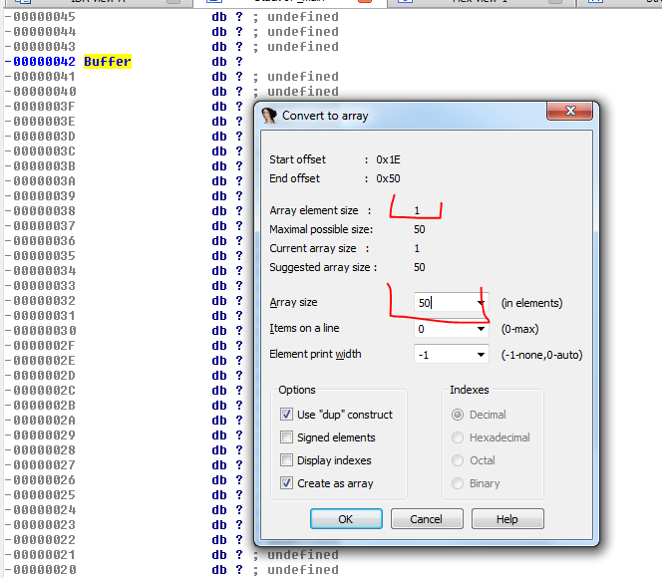Click the Cancel button
Viewport: 662px width, 578px height.
[427, 519]
